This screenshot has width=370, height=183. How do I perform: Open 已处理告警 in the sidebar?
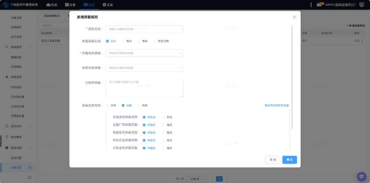(x=17, y=97)
